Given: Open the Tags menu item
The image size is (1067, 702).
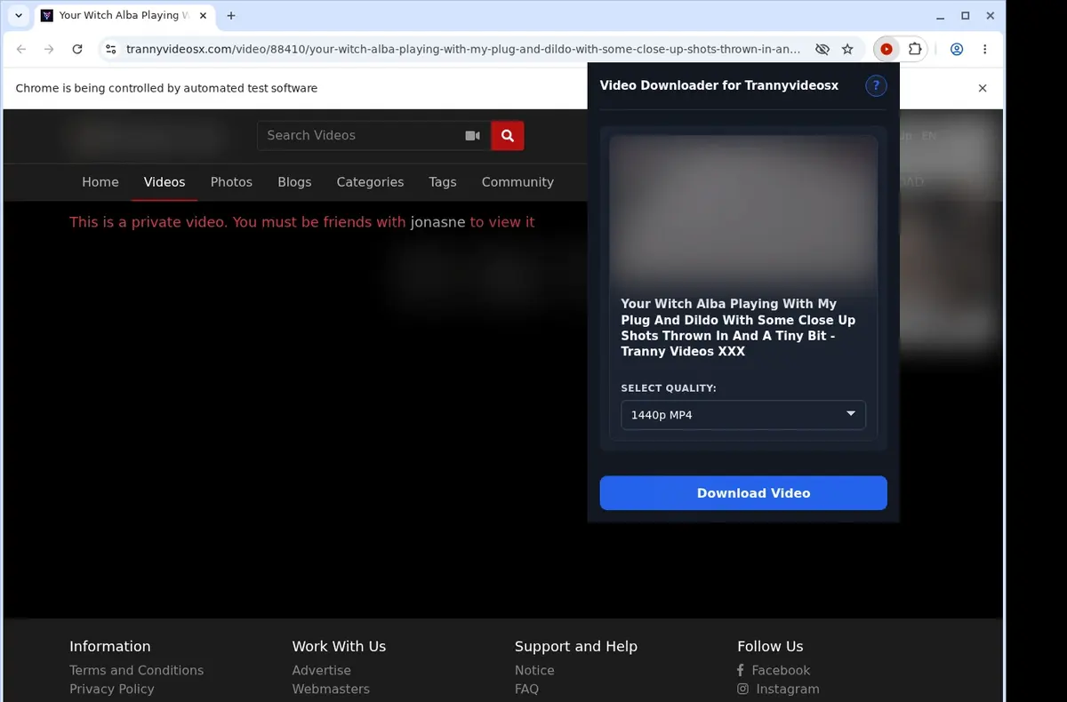Looking at the screenshot, I should coord(443,182).
